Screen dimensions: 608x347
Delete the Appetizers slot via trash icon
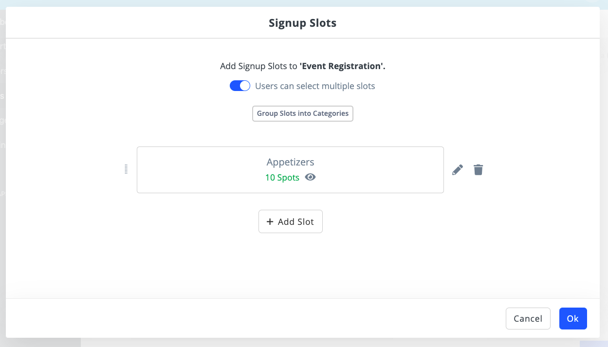pos(479,170)
